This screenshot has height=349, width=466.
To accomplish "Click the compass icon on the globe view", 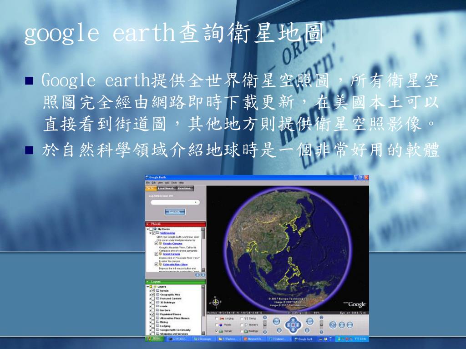I will (x=216, y=302).
